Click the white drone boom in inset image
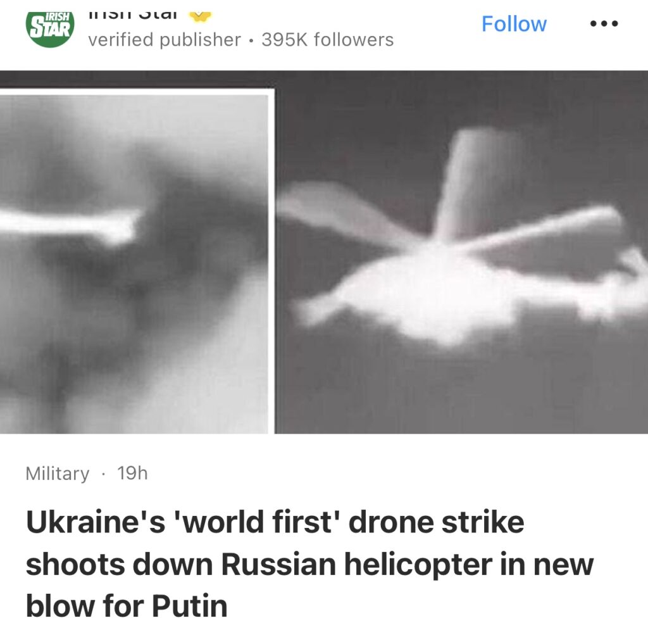This screenshot has width=648, height=635. pyautogui.click(x=70, y=225)
